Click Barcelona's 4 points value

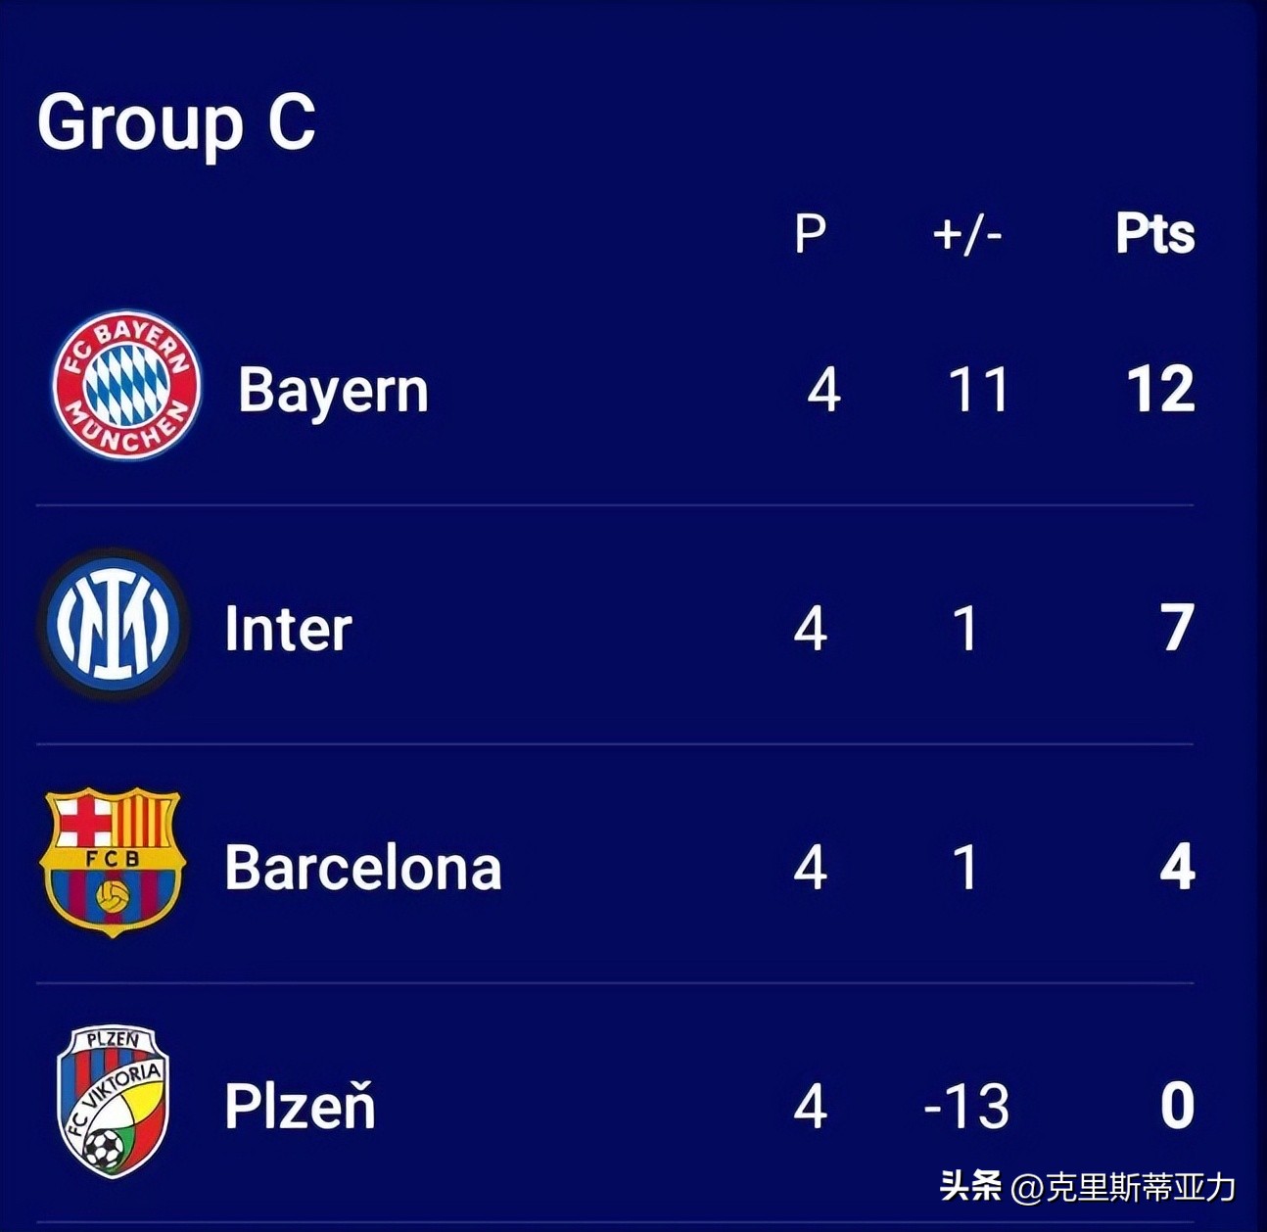[x=1177, y=868]
